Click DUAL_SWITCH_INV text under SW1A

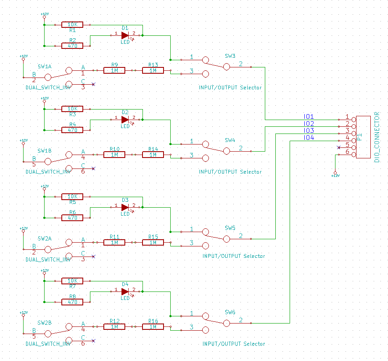[x=48, y=88]
